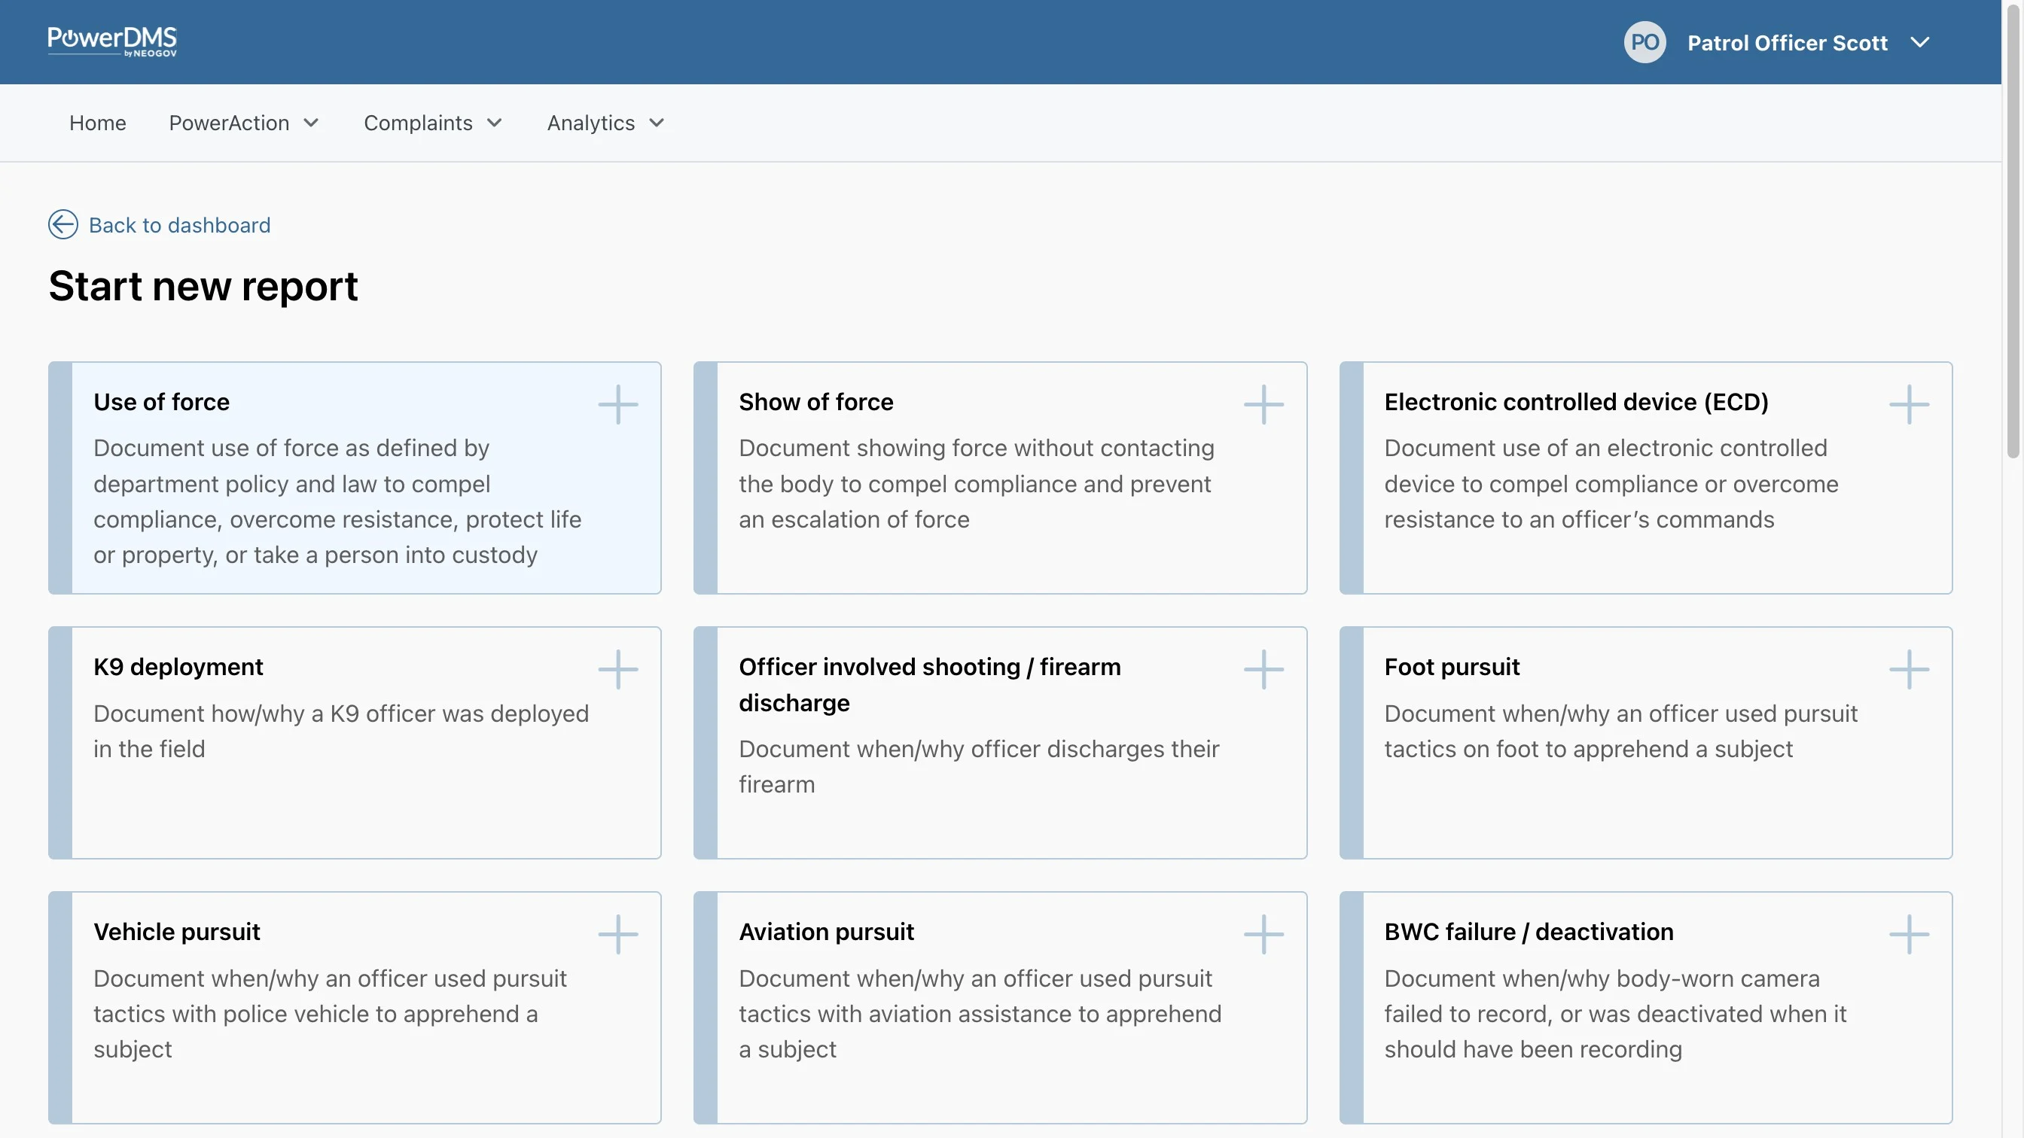The width and height of the screenshot is (2024, 1138).
Task: Expand the PowerAction chevron arrow
Action: [x=311, y=123]
